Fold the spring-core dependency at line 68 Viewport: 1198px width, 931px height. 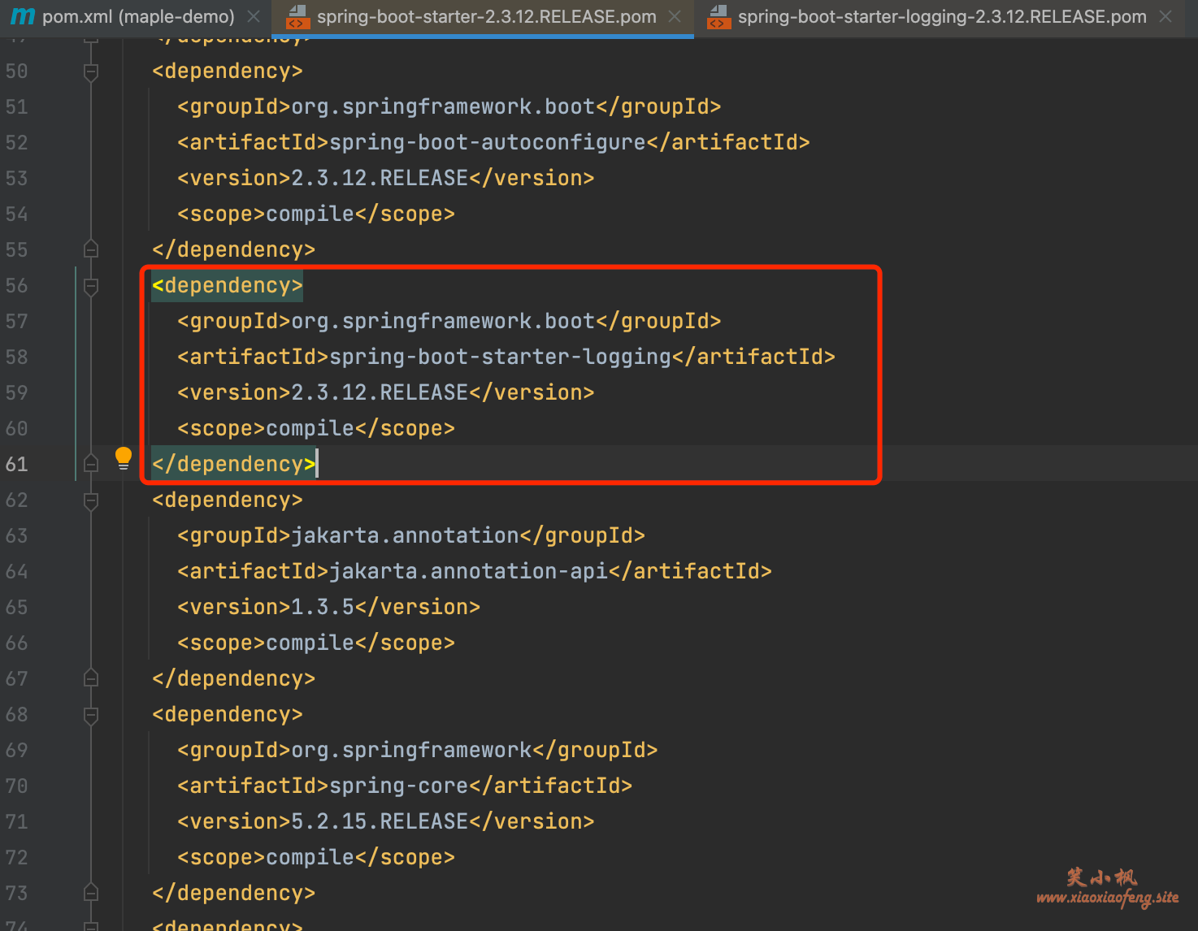(91, 716)
